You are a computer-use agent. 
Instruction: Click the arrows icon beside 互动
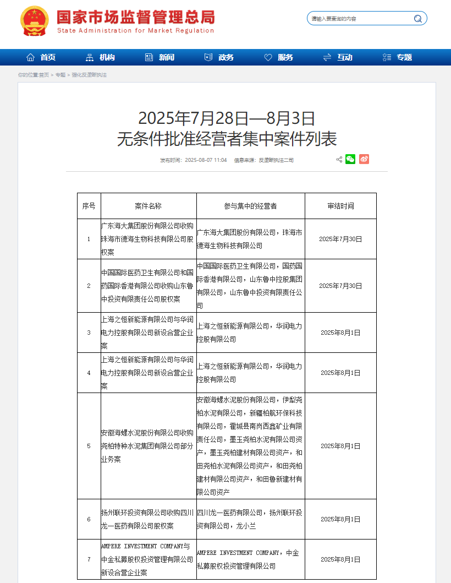[x=327, y=57]
